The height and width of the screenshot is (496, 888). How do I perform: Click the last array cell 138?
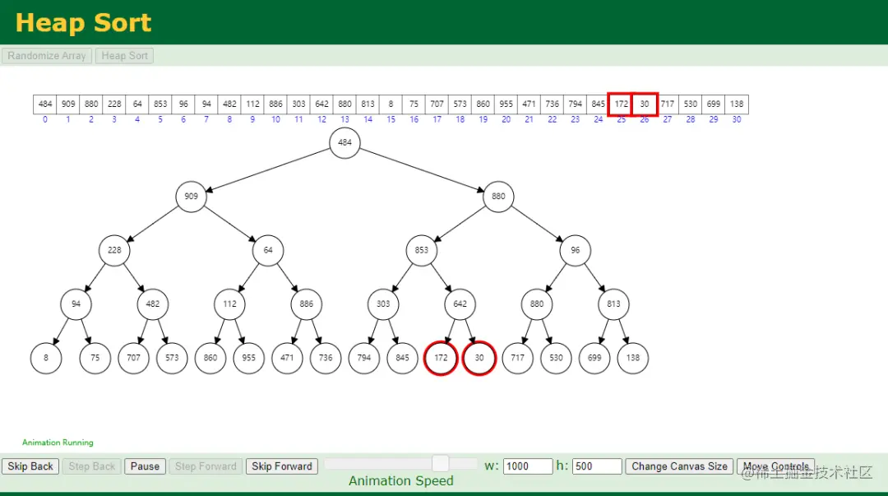[x=737, y=104]
